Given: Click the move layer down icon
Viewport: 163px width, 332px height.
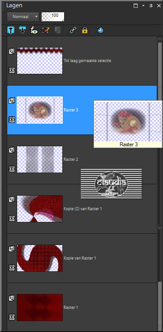Looking at the screenshot, I should coord(23,30).
